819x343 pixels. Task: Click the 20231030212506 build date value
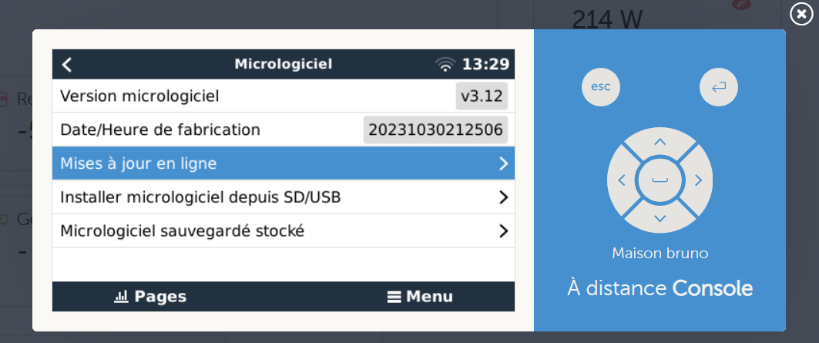(x=435, y=129)
